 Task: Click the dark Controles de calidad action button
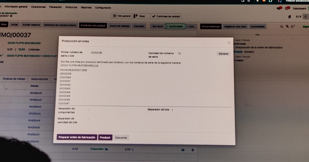coord(93,25)
